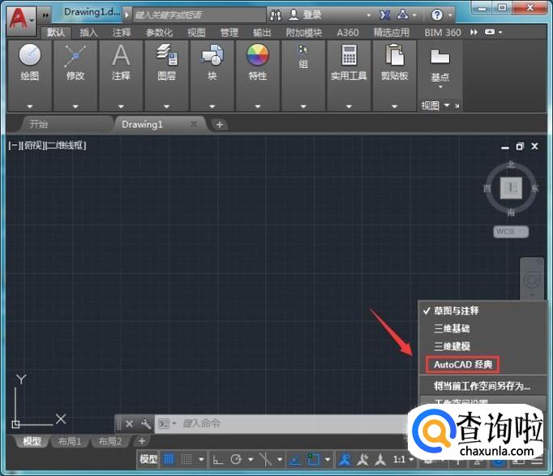The height and width of the screenshot is (476, 553).
Task: Open the 绘图 (Draw) panel icon
Action: pos(29,55)
